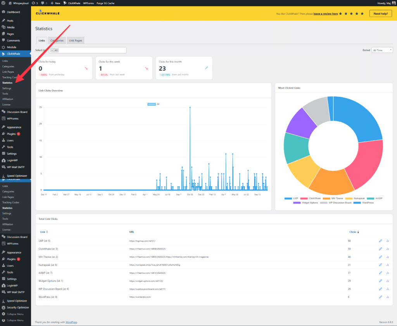Image resolution: width=397 pixels, height=326 pixels.
Task: Edit the WP Discussion Board link pencil icon
Action: point(380,289)
